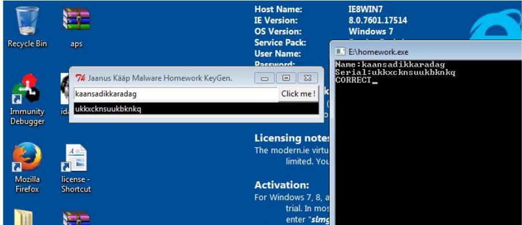Click the black serial output field ukkxcknsuukbknkq
Viewport: 522px width, 225px height.
[196, 109]
